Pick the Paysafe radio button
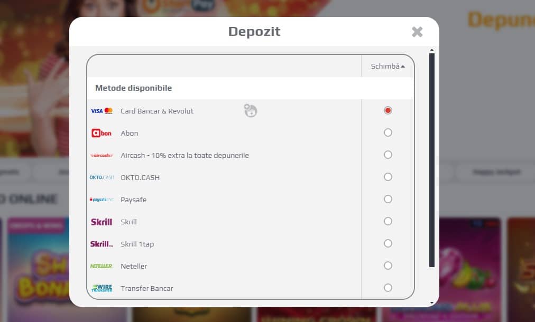 [388, 199]
